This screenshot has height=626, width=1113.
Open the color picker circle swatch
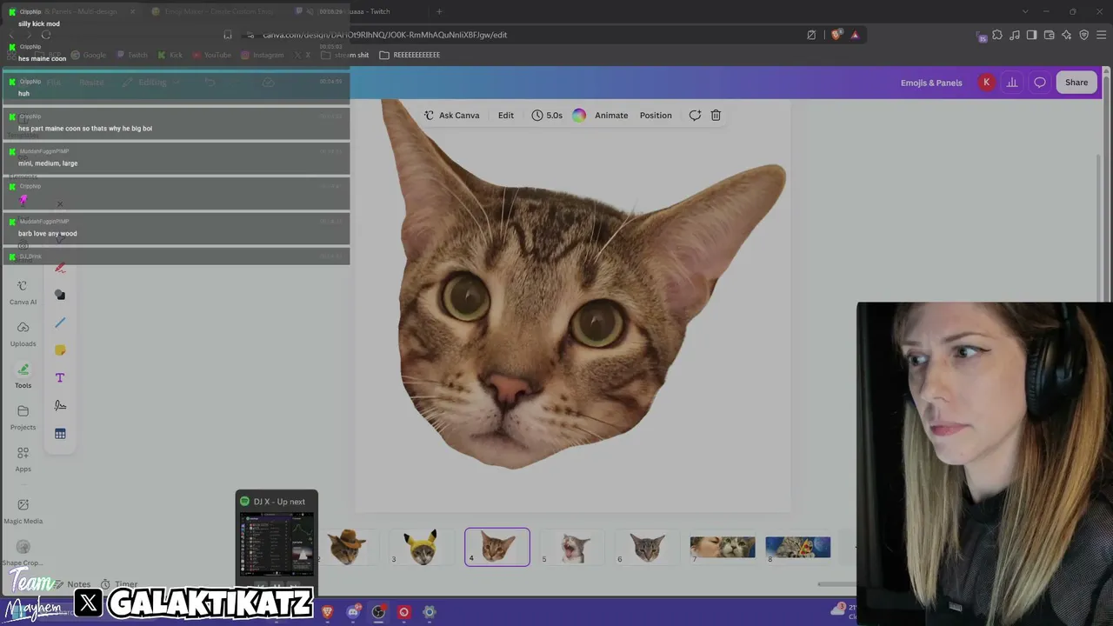[x=579, y=115]
